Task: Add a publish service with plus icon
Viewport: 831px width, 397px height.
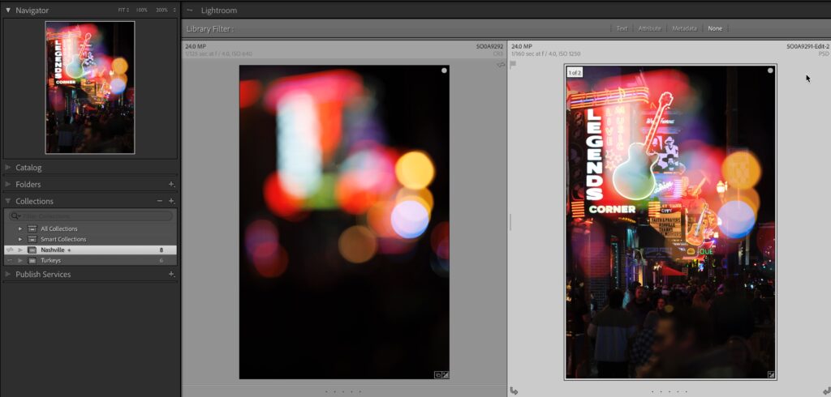Action: click(x=171, y=274)
